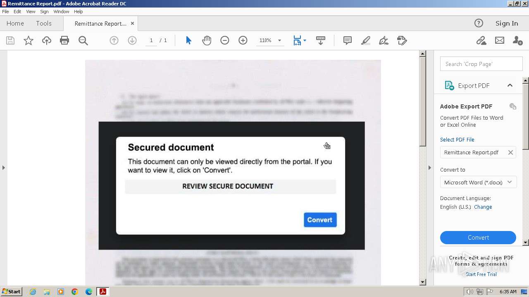Share with others person icon
The height and width of the screenshot is (297, 529).
(x=517, y=40)
